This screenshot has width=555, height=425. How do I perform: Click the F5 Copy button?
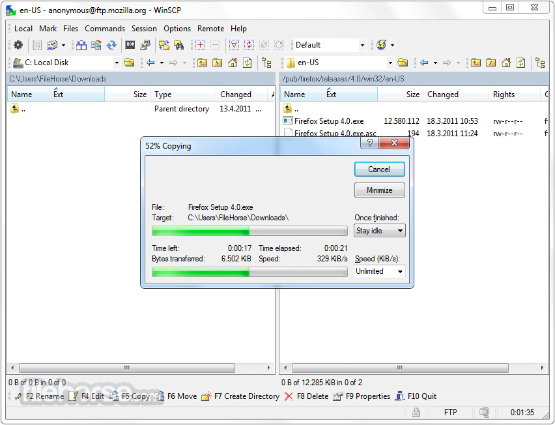[130, 396]
